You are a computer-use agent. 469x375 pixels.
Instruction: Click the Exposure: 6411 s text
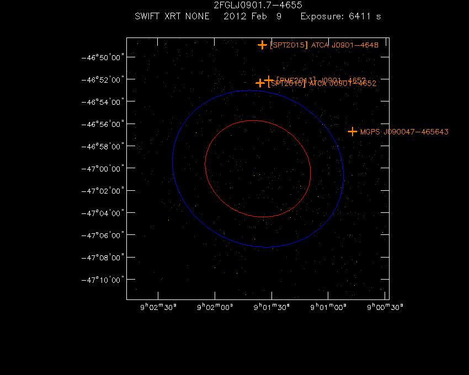click(340, 16)
